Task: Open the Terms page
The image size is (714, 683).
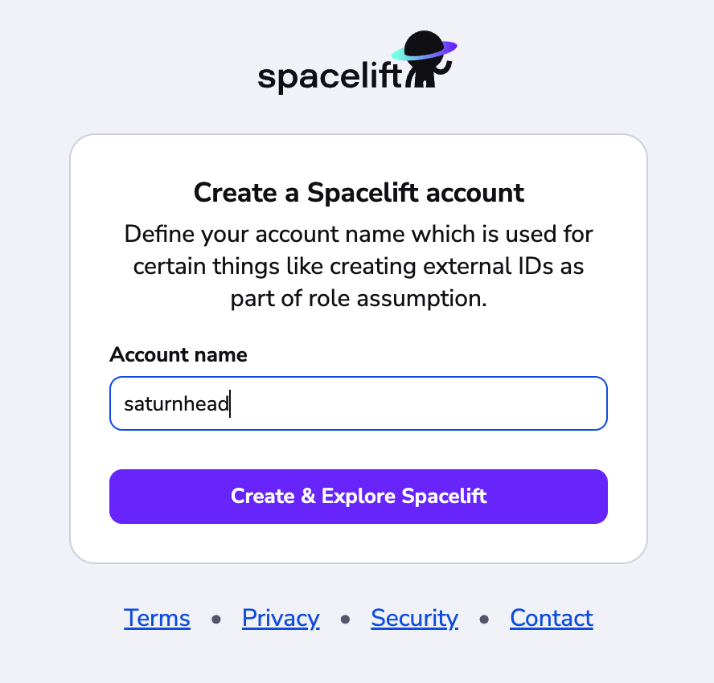Action: [x=157, y=618]
